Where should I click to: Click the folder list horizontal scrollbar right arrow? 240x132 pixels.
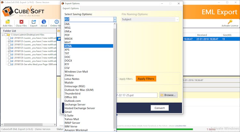pos(55,125)
